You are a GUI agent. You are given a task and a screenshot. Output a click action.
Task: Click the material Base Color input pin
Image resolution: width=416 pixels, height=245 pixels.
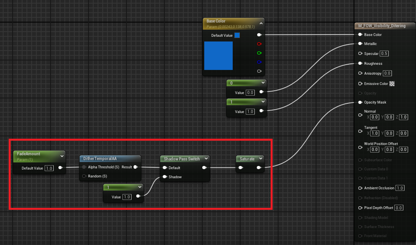(x=360, y=34)
